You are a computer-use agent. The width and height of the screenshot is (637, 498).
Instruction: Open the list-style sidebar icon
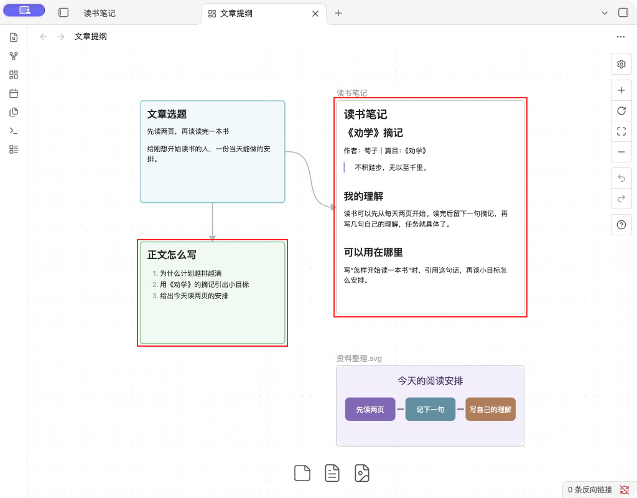pos(14,149)
